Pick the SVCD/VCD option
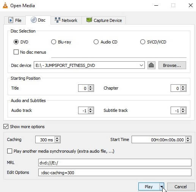The width and height of the screenshot is (196, 192). 143,42
